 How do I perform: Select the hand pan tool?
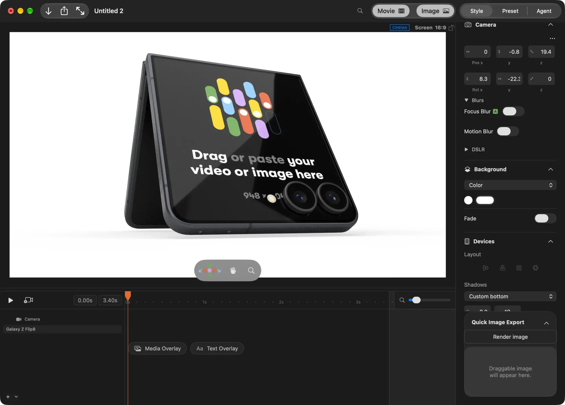click(233, 270)
